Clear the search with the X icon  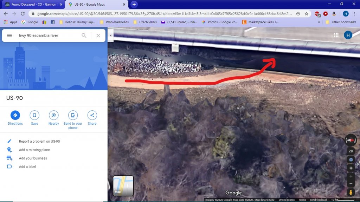tap(98, 35)
